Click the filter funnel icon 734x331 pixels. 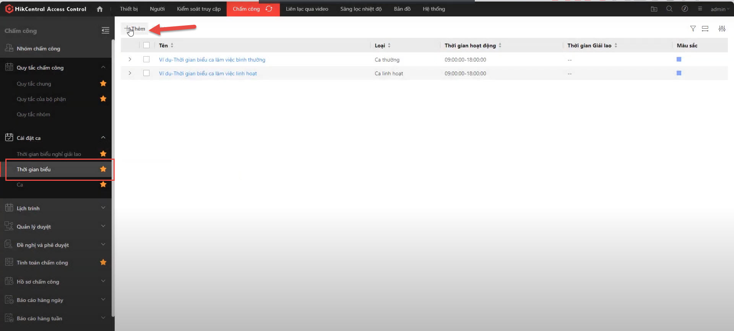point(693,29)
